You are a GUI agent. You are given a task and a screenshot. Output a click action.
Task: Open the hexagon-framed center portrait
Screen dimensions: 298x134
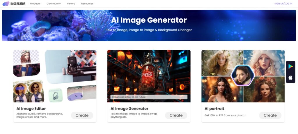243,75
